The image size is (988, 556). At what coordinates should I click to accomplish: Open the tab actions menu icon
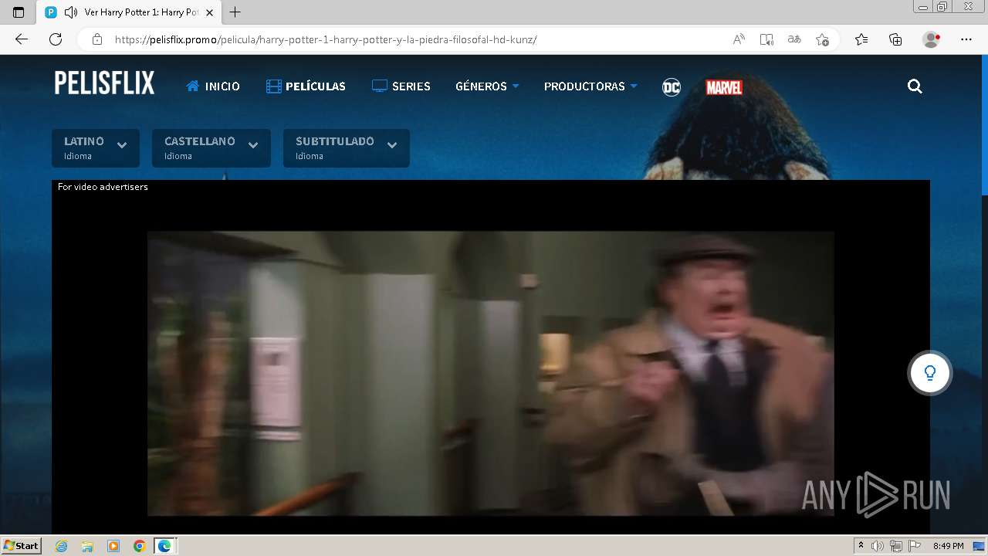19,12
